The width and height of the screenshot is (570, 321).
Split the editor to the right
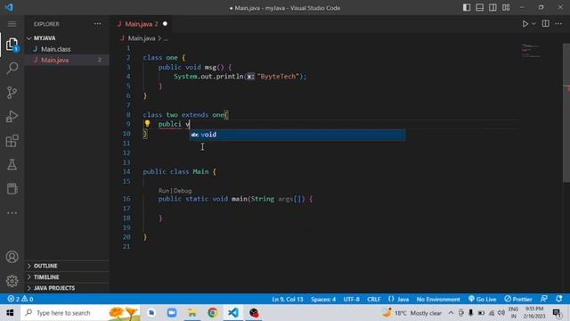[546, 24]
